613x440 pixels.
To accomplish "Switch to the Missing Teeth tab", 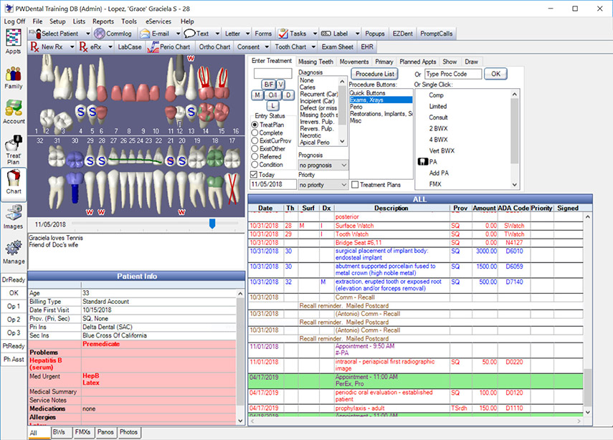I will point(315,62).
